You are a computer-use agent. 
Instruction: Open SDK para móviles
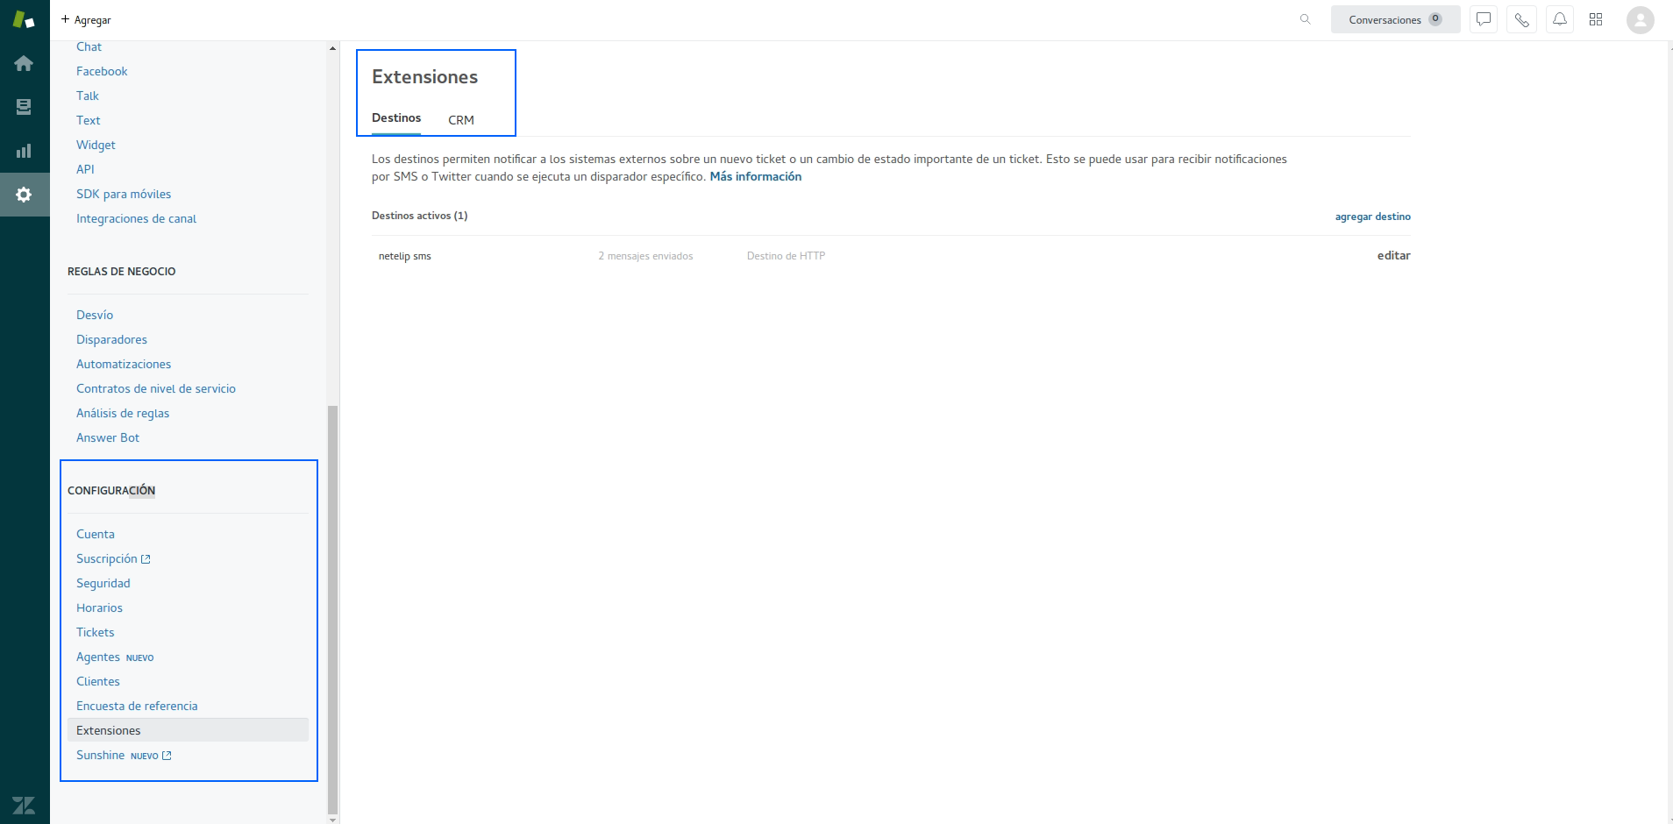124,194
